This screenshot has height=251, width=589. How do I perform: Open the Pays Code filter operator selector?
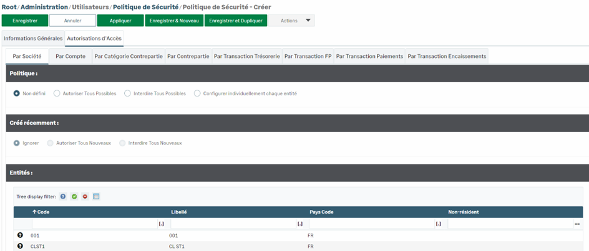(438, 224)
